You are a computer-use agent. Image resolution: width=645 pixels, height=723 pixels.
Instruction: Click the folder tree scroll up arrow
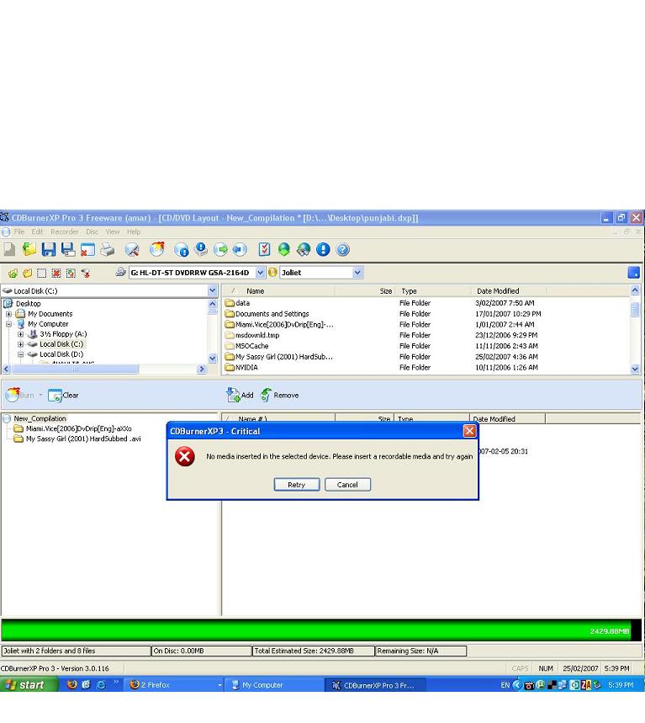click(x=212, y=305)
